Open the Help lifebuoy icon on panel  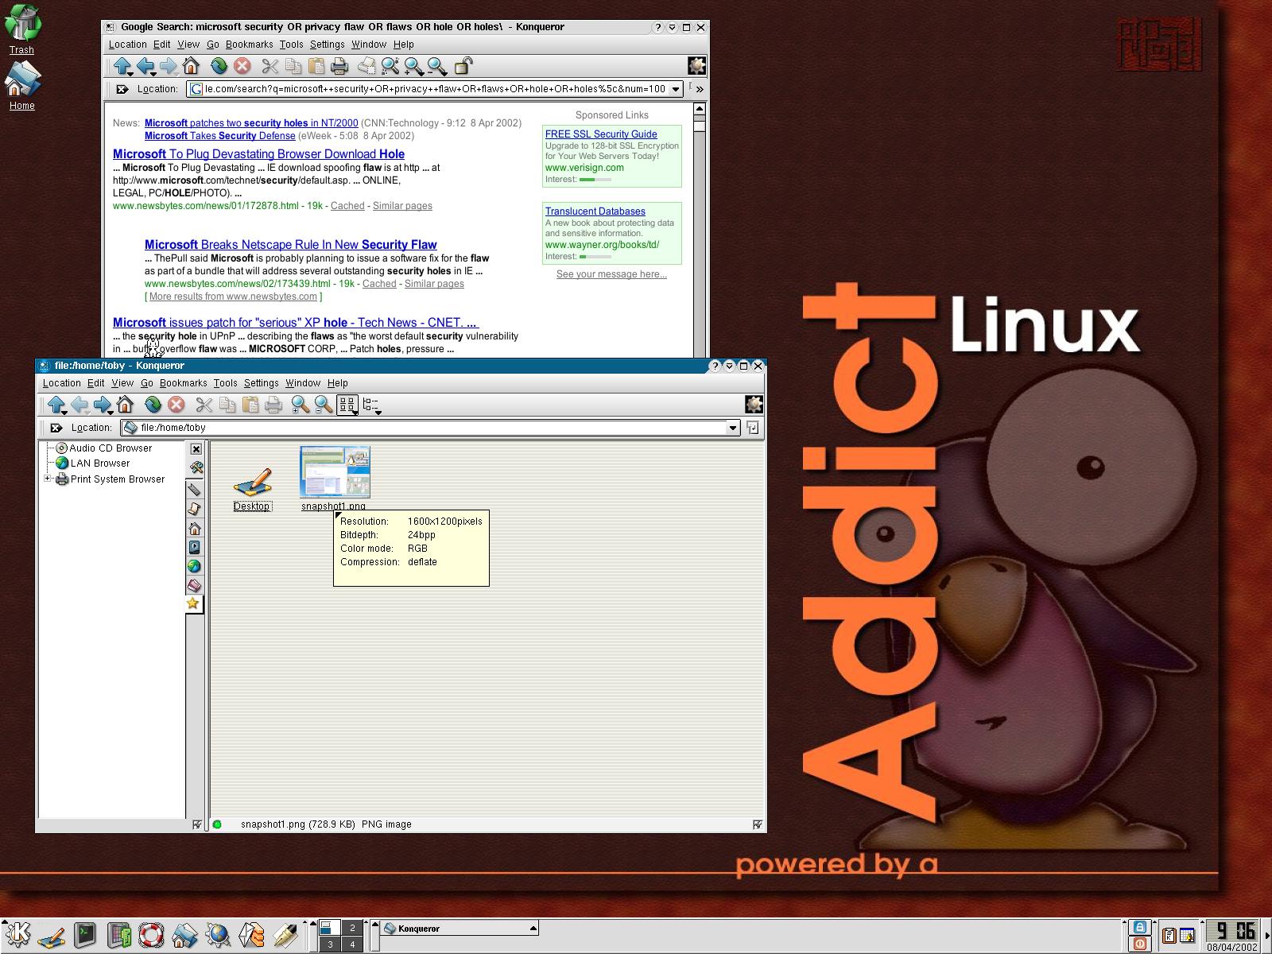151,935
